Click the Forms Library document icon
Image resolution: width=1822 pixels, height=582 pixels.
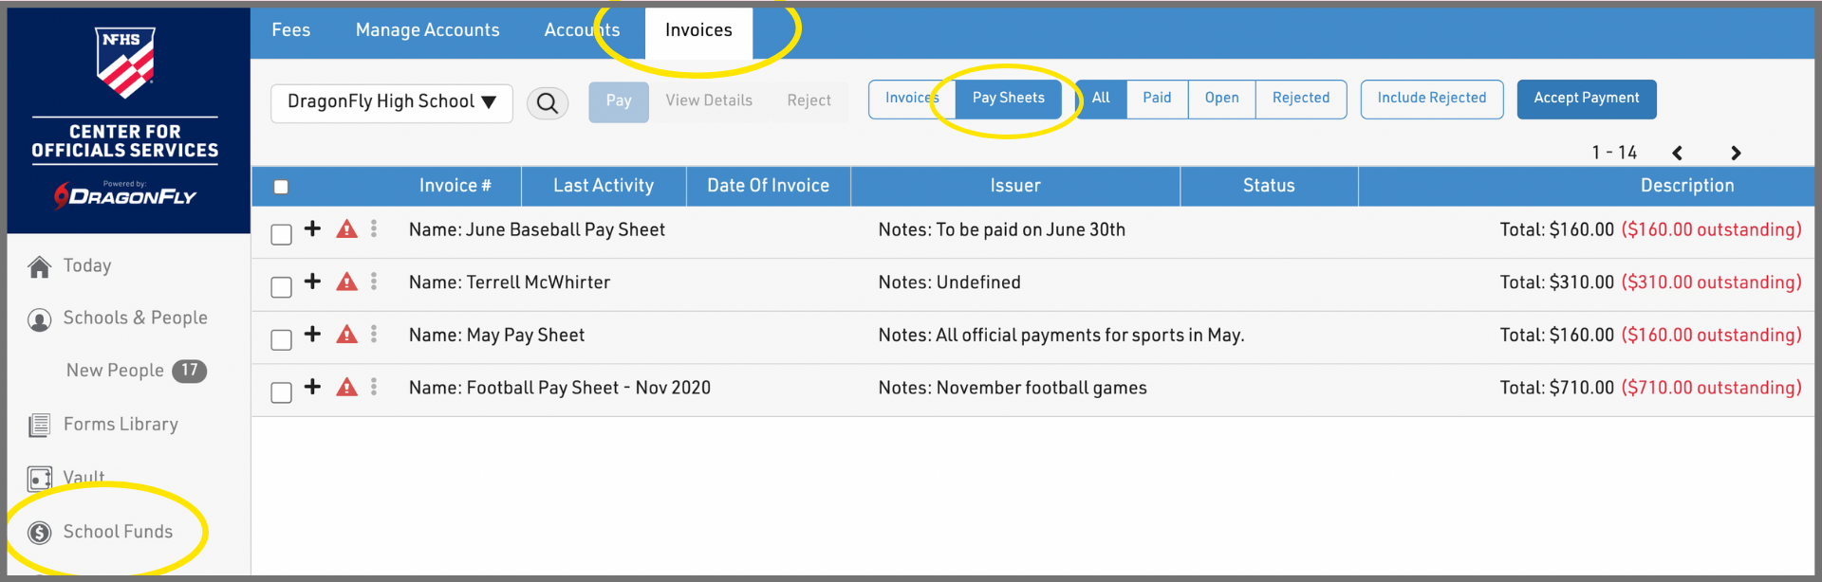(x=39, y=426)
